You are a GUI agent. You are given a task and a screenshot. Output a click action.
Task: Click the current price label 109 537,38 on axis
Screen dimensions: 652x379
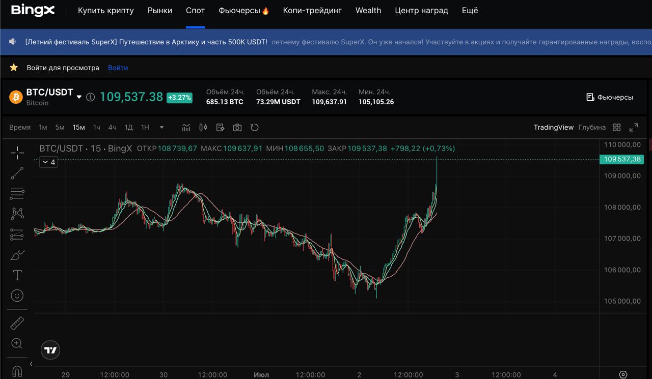pyautogui.click(x=622, y=159)
